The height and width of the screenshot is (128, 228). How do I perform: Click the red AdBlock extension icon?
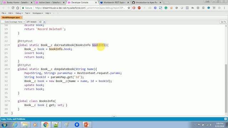click(x=139, y=8)
